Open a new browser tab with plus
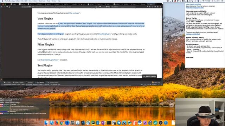 tap(157, 4)
